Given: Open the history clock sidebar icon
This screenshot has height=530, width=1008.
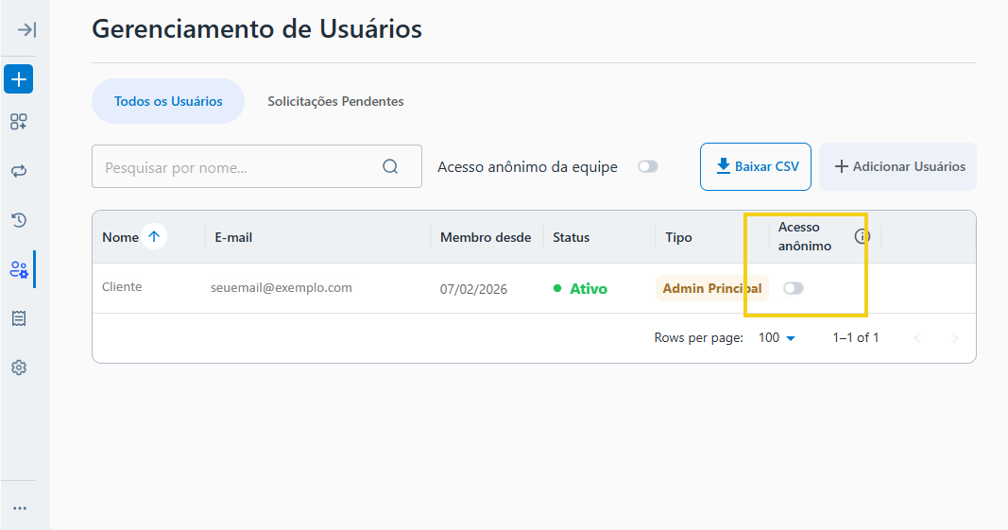Looking at the screenshot, I should pyautogui.click(x=19, y=220).
